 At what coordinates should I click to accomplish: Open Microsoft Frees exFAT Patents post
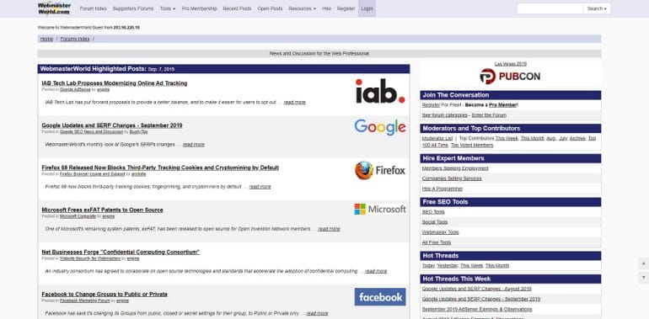pyautogui.click(x=102, y=210)
